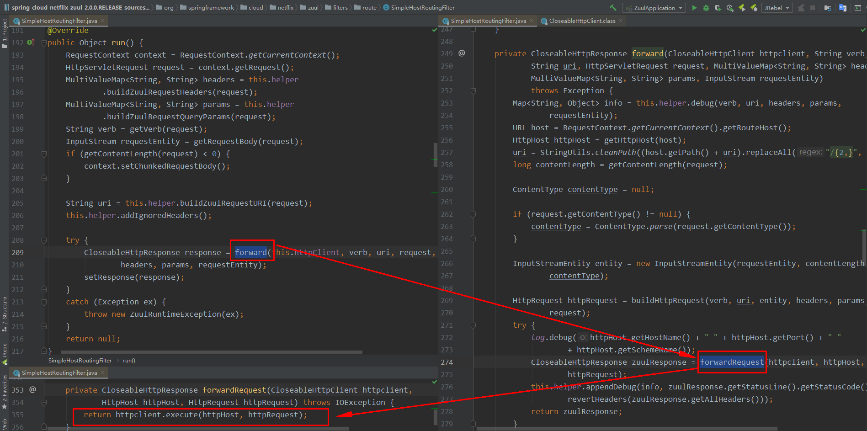Click the right editor vertical scrollbar thumb

click(864, 247)
